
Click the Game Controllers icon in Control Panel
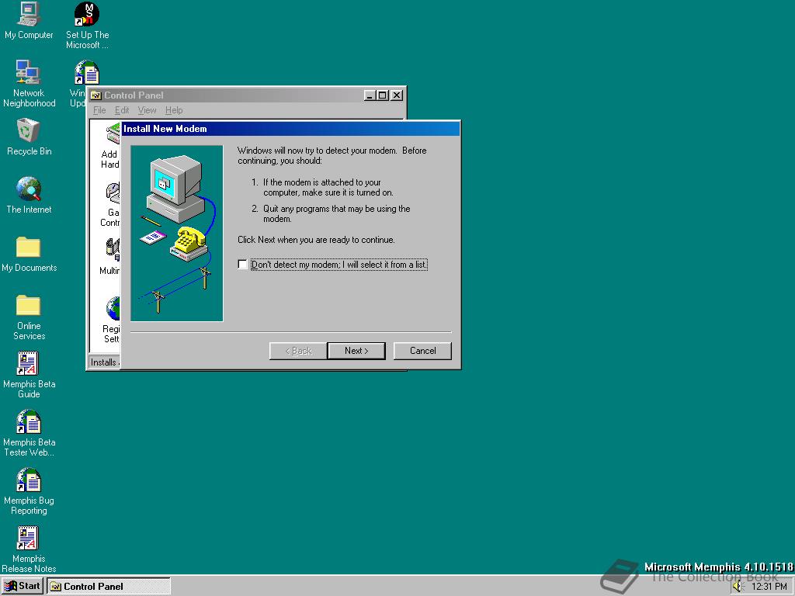tap(113, 193)
